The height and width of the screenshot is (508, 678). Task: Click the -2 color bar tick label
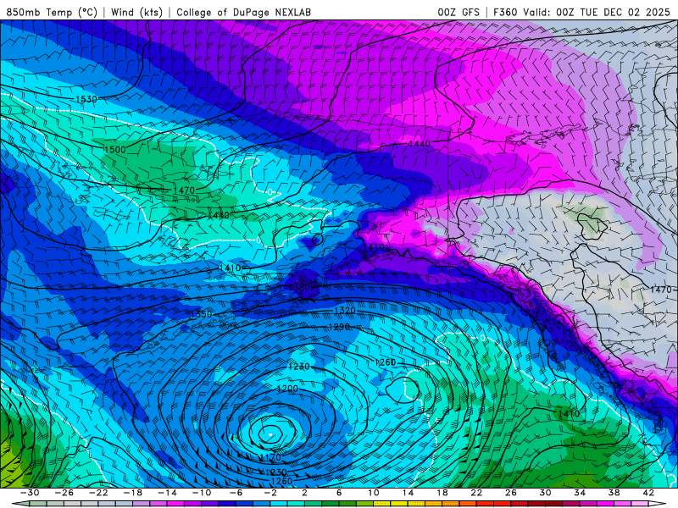pyautogui.click(x=270, y=493)
